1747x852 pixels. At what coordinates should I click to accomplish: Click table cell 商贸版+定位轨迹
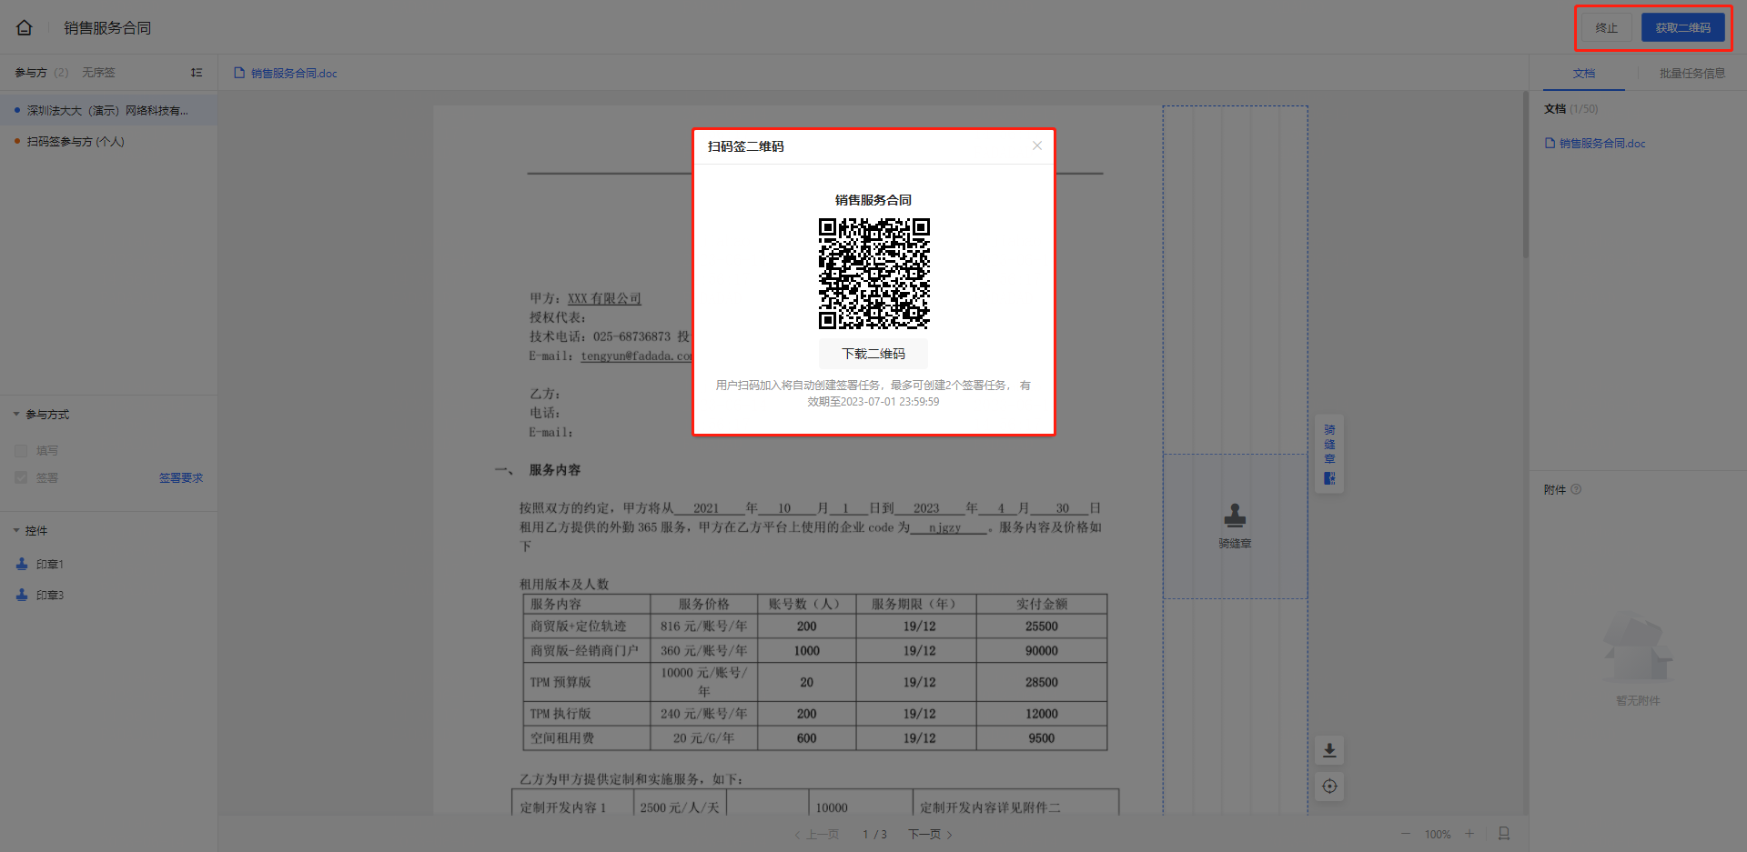click(587, 626)
